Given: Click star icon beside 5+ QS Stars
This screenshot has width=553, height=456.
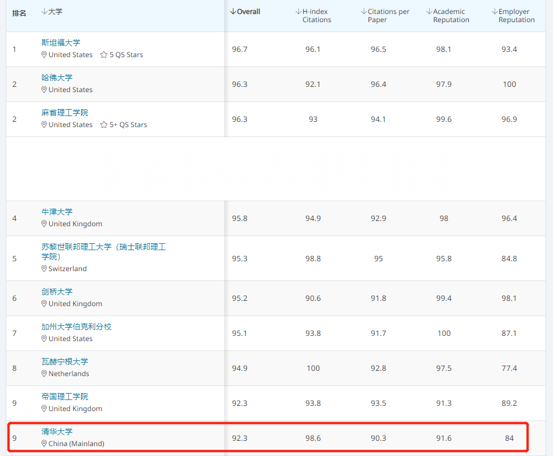Looking at the screenshot, I should (x=104, y=125).
